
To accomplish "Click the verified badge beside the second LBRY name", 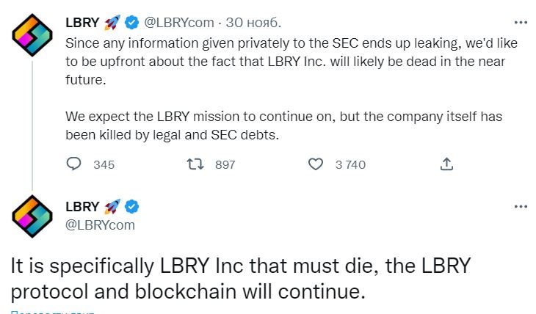I will (x=132, y=208).
